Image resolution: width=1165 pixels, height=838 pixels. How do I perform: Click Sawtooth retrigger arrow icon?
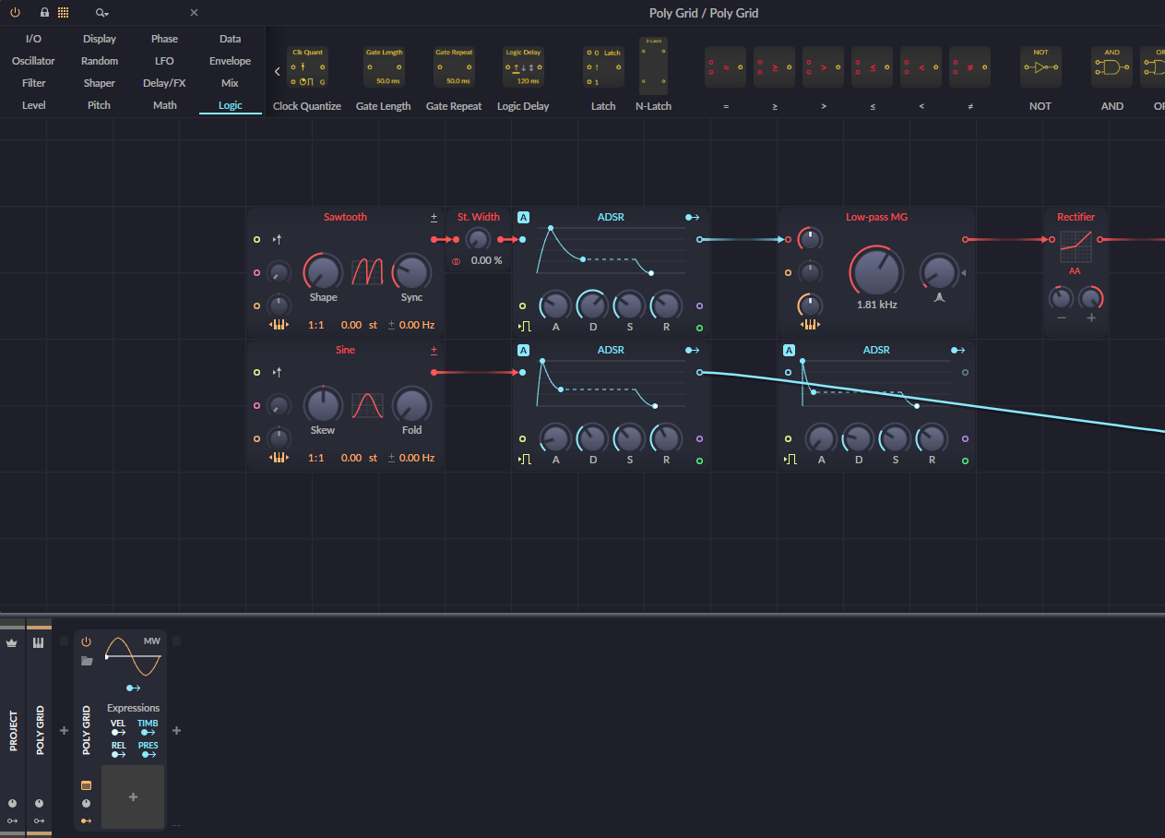click(x=277, y=240)
